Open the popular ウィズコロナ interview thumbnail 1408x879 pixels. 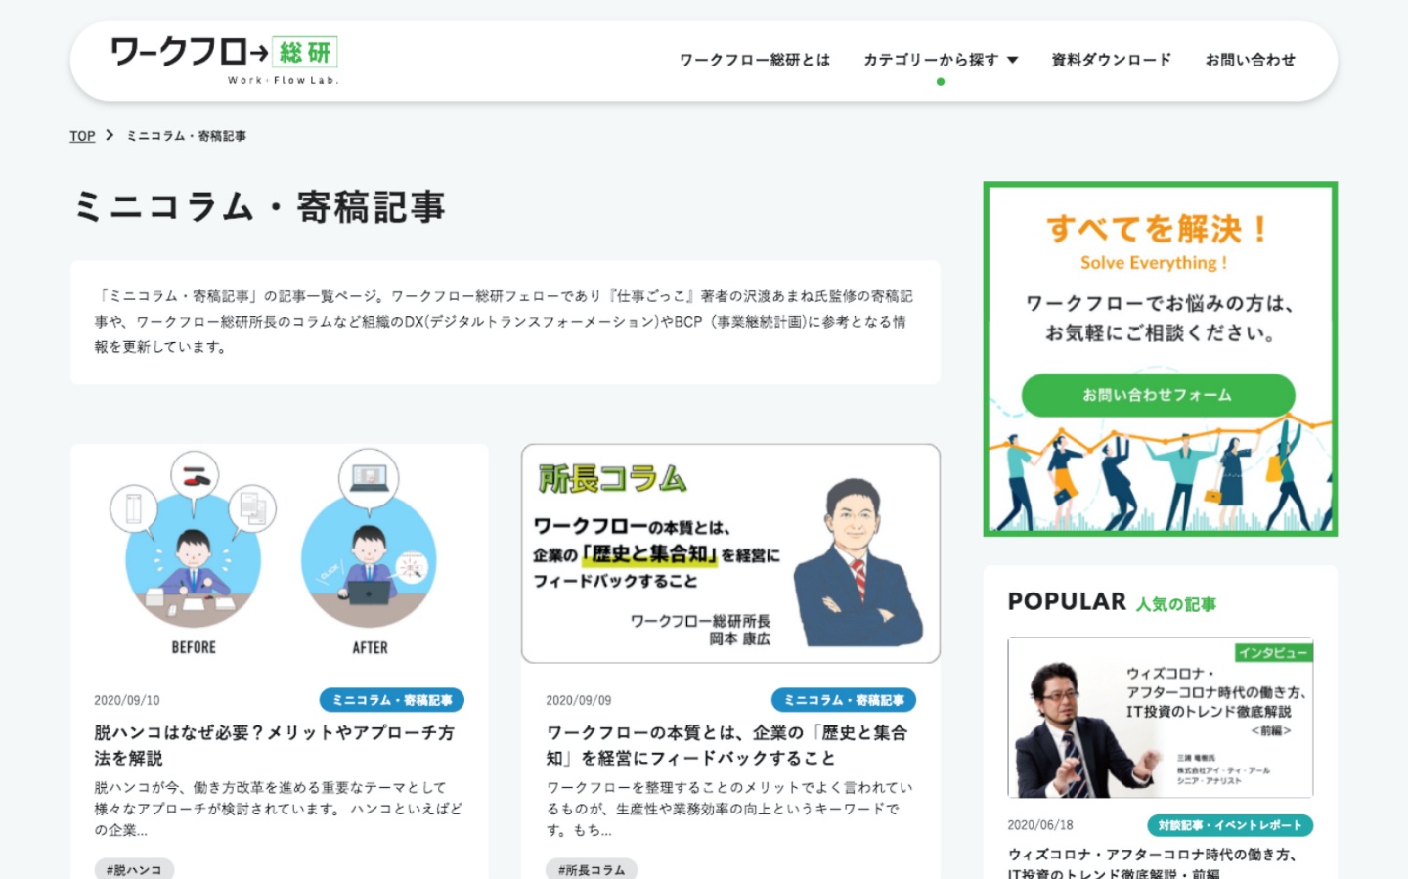1160,718
